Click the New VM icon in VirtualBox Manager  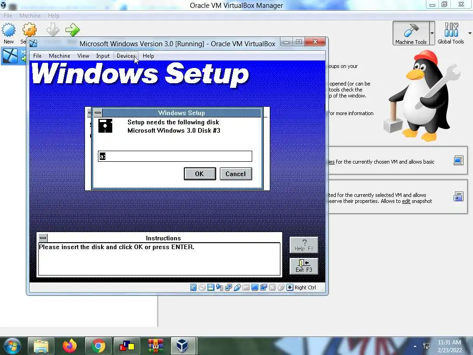pos(8,30)
